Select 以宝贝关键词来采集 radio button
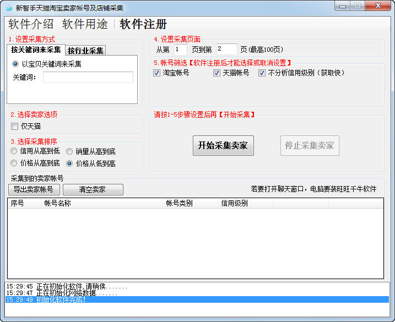Image resolution: width=395 pixels, height=322 pixels. [15, 64]
